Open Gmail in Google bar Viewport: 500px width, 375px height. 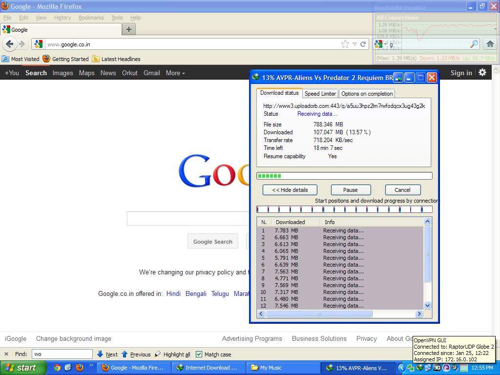pyautogui.click(x=152, y=73)
